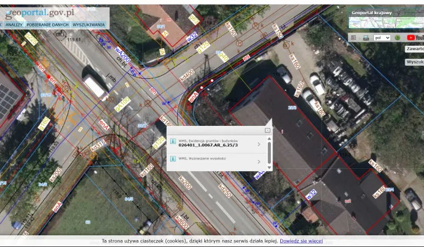
Task: Follow the Dowiedz się więcej cookie link
Action: [x=302, y=241]
